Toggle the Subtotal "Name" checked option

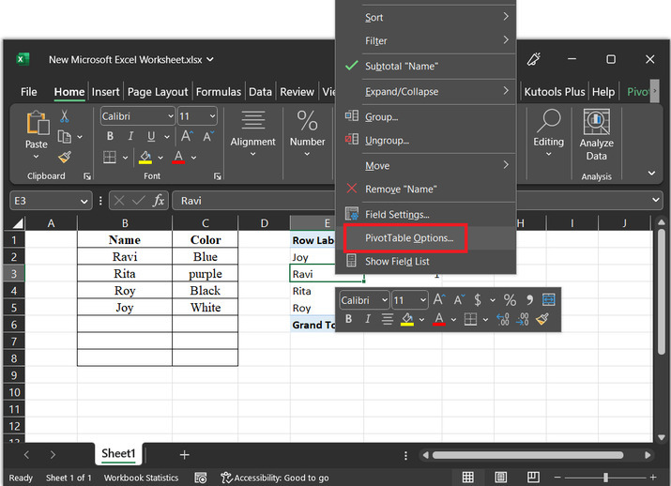tap(401, 67)
